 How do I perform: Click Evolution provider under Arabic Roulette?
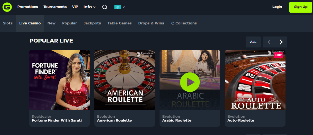171,117
